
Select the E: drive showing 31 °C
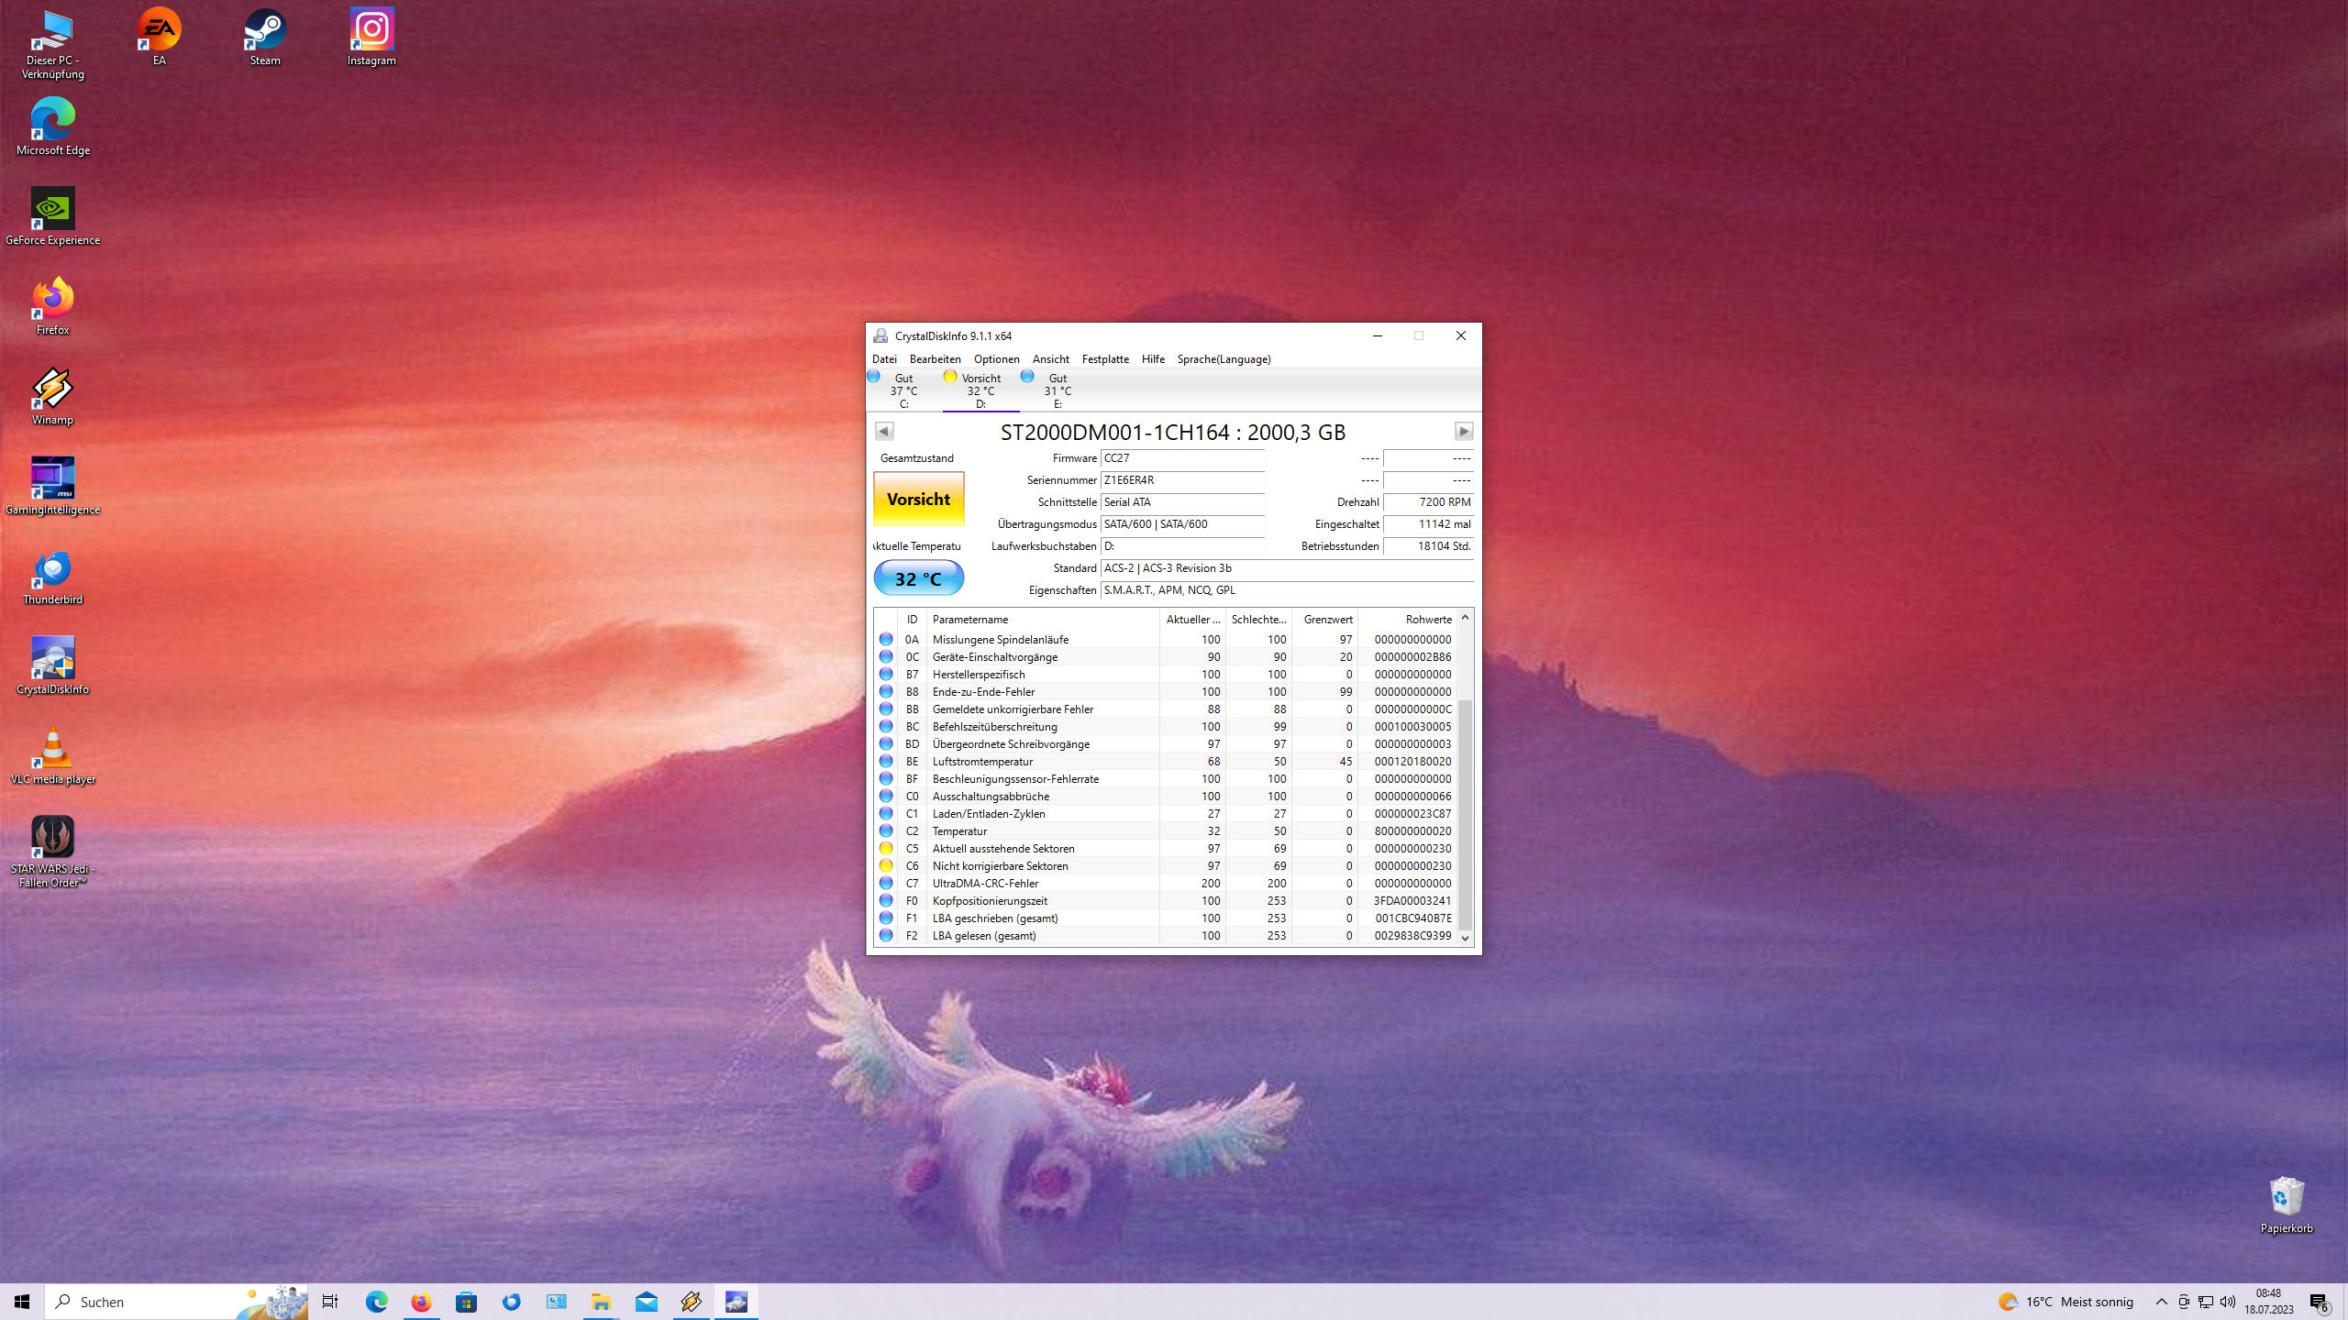click(1057, 390)
